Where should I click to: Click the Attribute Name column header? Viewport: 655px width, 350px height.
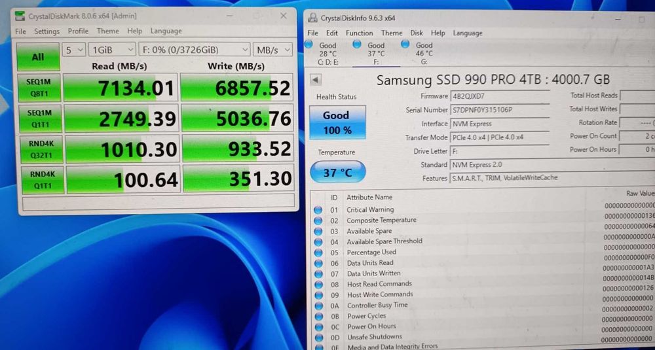pos(369,197)
